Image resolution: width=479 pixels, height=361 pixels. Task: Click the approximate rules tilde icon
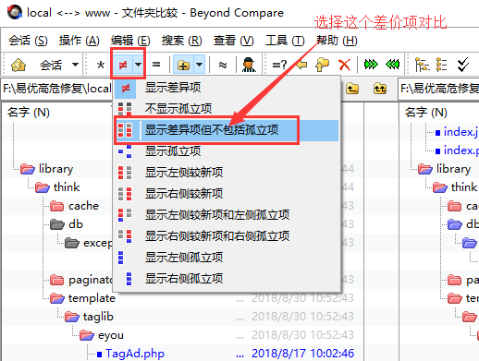point(223,65)
